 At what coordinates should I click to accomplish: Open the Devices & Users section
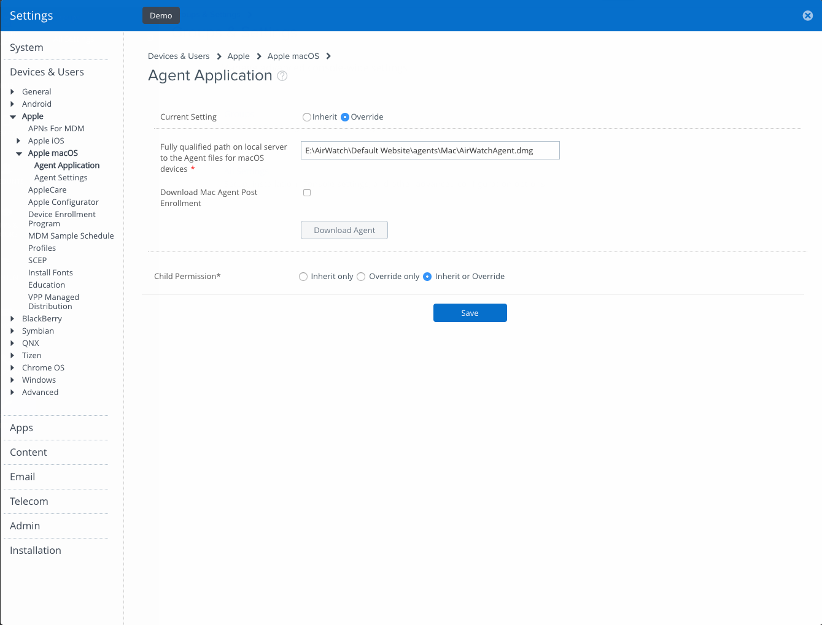click(x=47, y=72)
